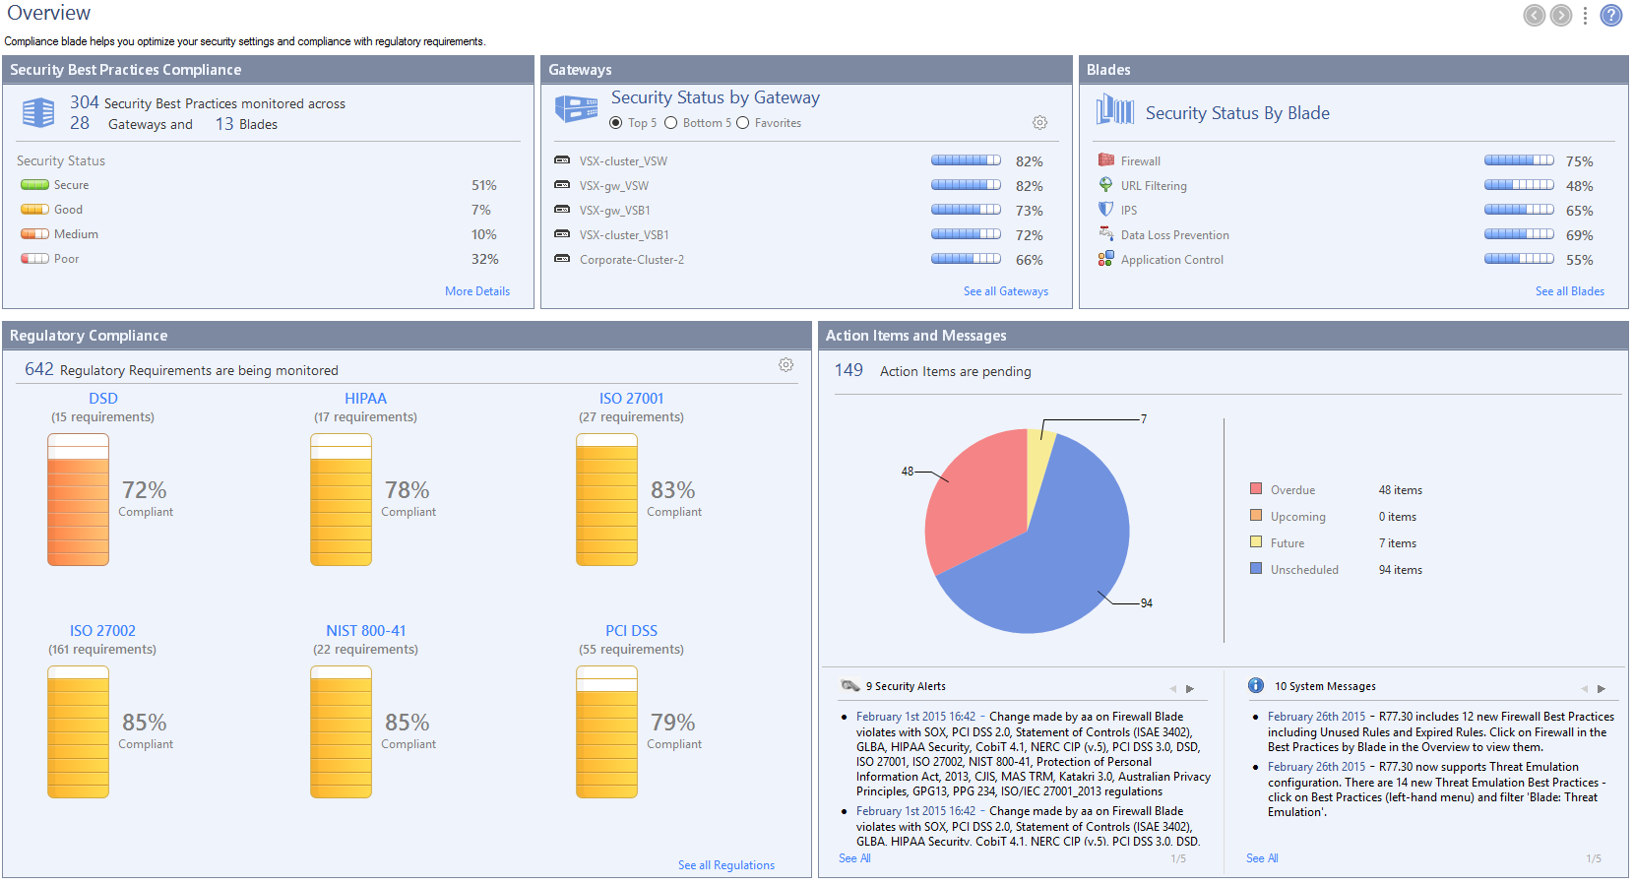Select the Bottom 5 radio button
Screen dimensions: 1634x884
click(670, 123)
